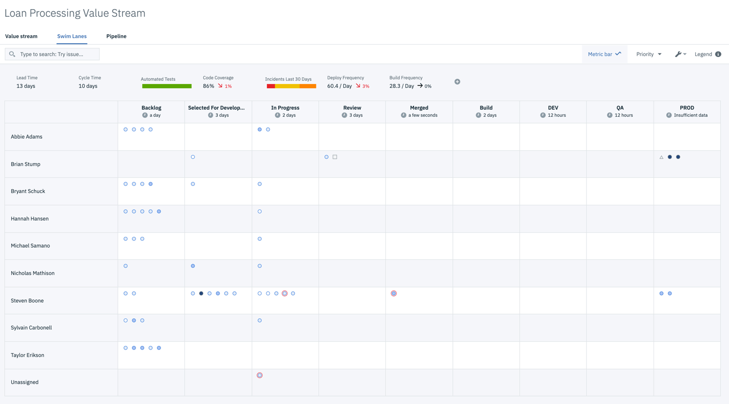Open the wrench settings dropdown

[x=681, y=54]
